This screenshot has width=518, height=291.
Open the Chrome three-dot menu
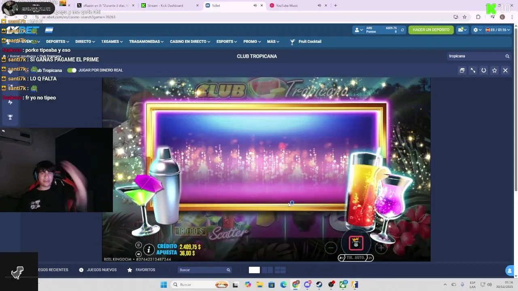point(512,17)
